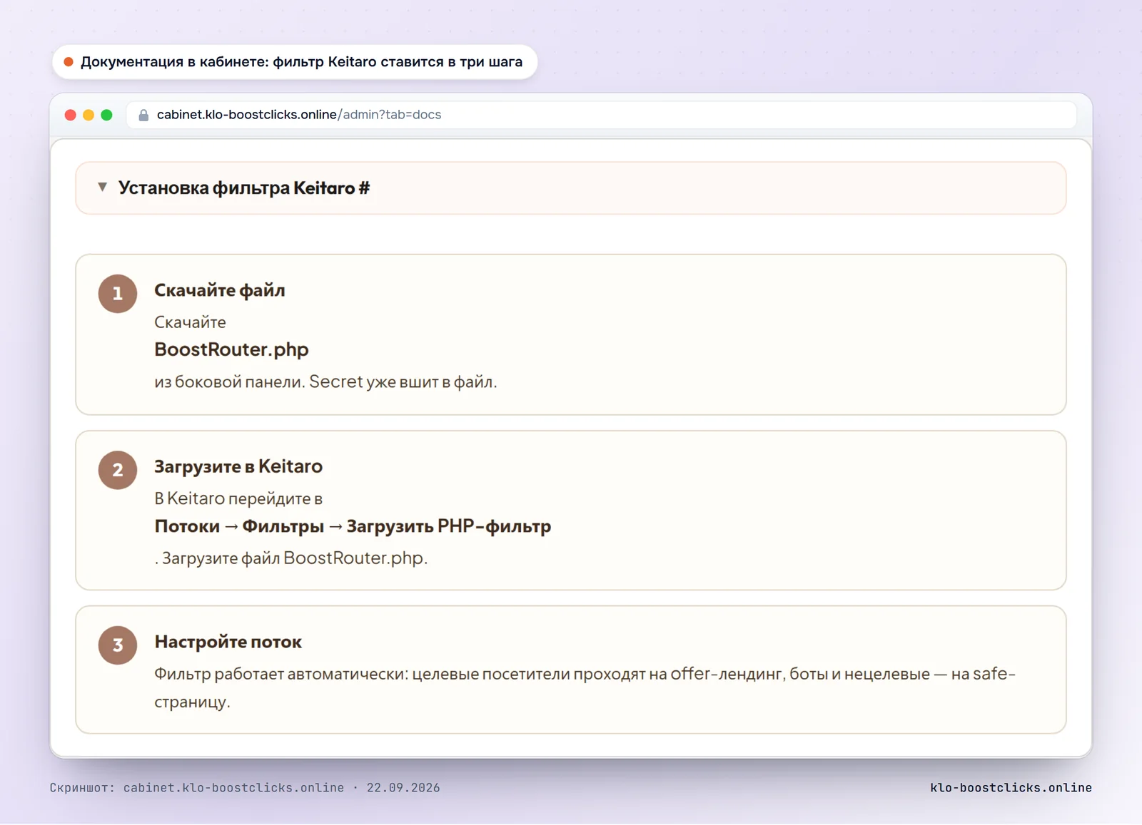1142x825 pixels.
Task: Focus the cabinet.klo-boostclicks.online address bar
Action: 601,115
